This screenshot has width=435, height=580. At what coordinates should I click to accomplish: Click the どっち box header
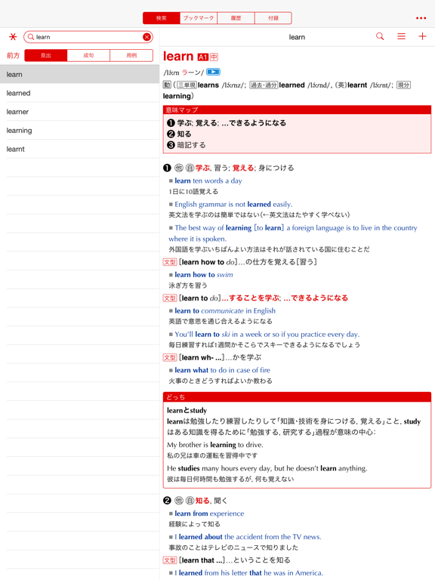point(297,397)
